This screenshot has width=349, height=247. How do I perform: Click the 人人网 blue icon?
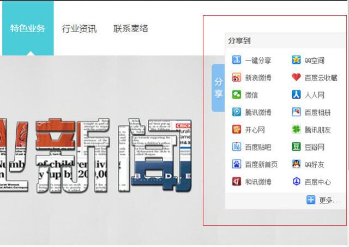click(x=296, y=94)
